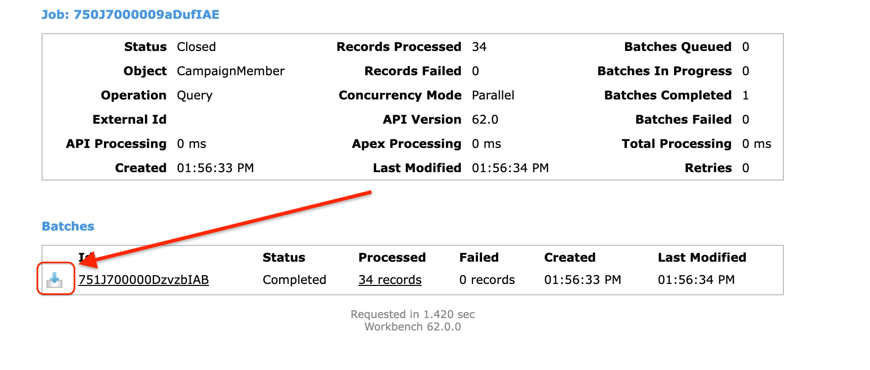
Task: Click the Processed column header in Batches
Action: [x=392, y=258]
